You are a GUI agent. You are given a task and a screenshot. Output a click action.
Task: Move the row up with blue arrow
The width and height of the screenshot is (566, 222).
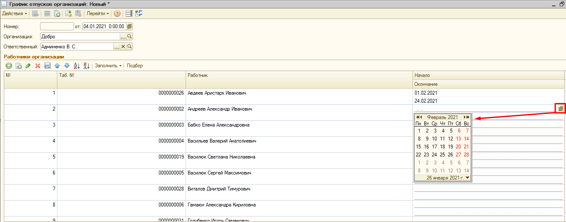tap(57, 66)
